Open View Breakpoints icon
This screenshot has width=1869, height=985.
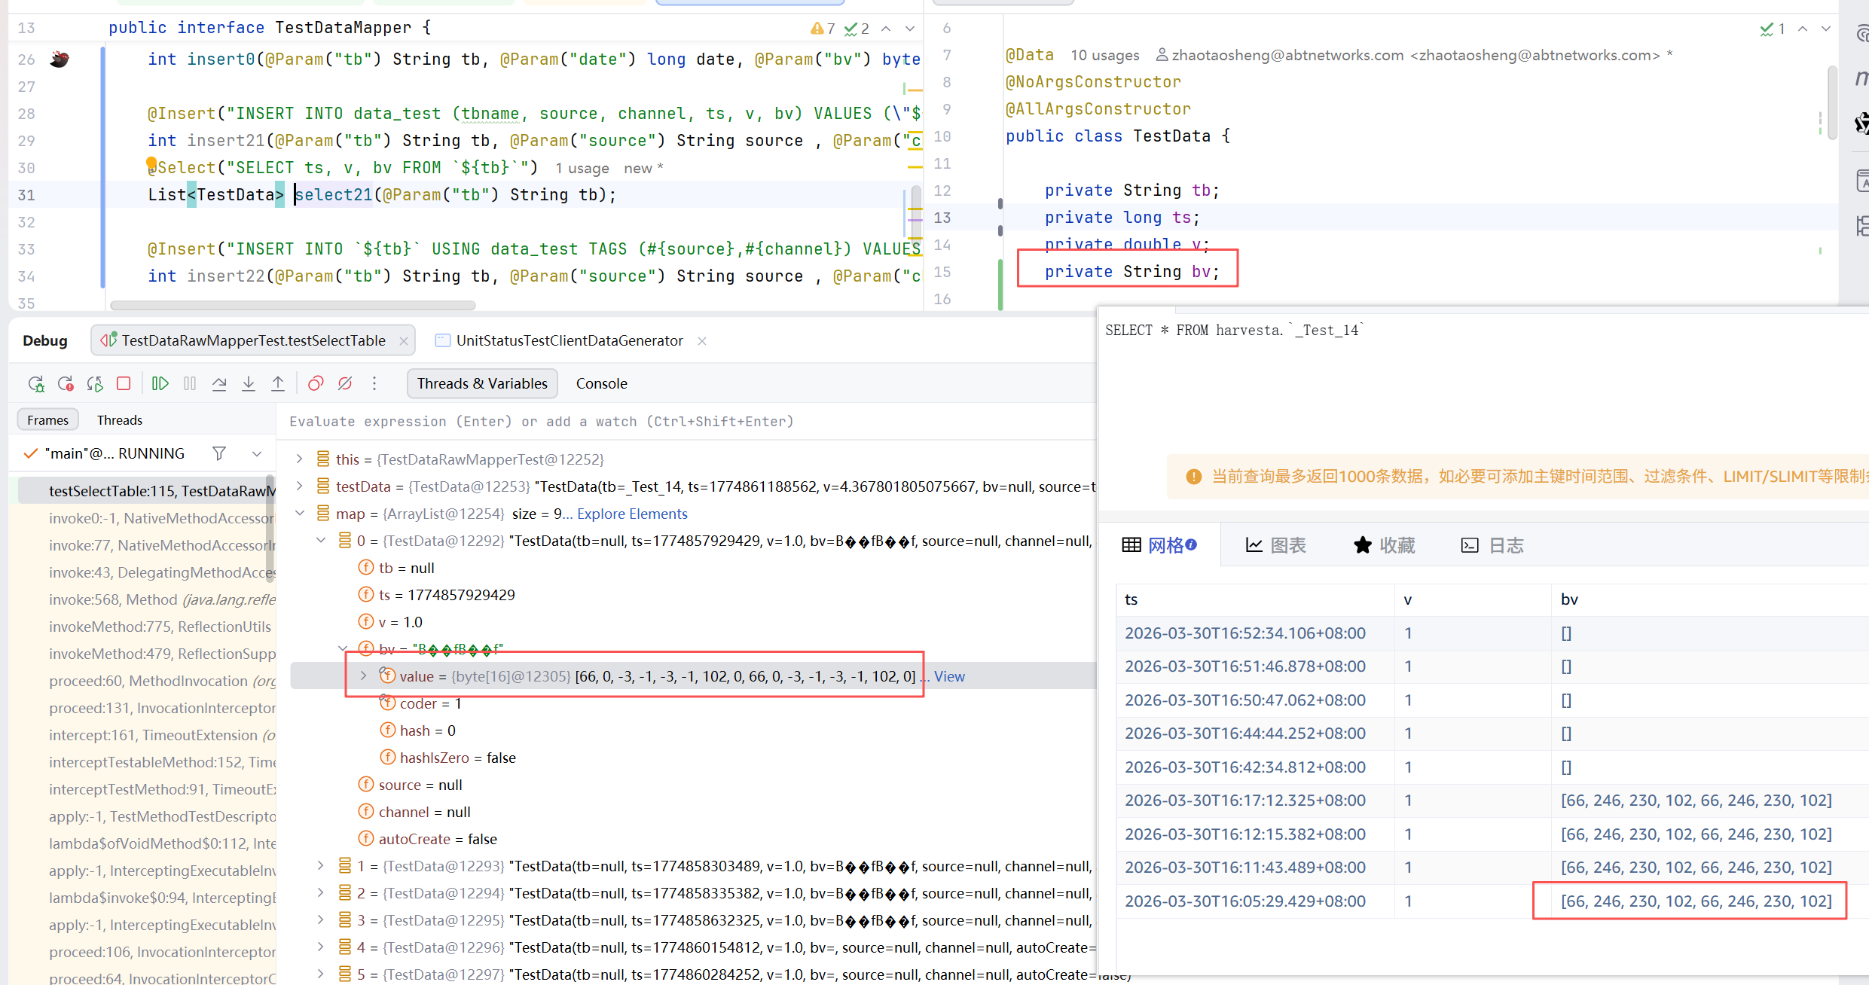316,384
